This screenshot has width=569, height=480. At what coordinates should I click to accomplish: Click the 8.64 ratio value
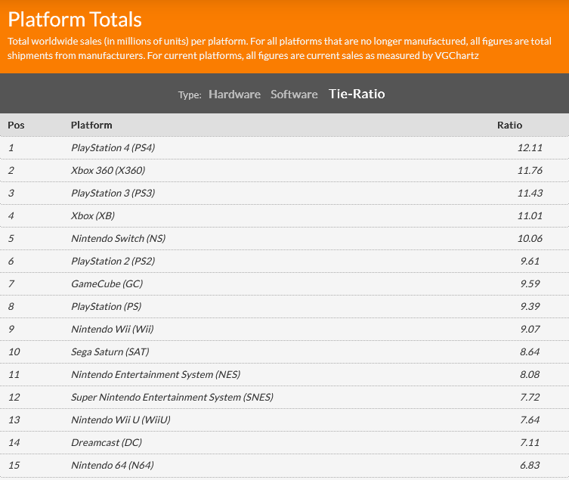point(530,351)
